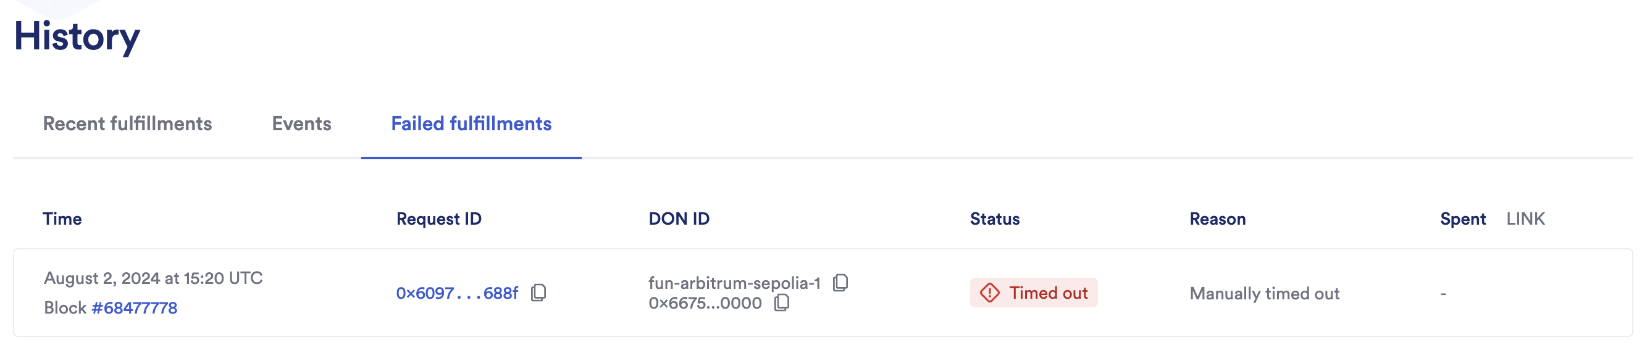Viewport: 1650px width, 358px height.
Task: Select the Failed fulfillments tab
Action: point(472,123)
